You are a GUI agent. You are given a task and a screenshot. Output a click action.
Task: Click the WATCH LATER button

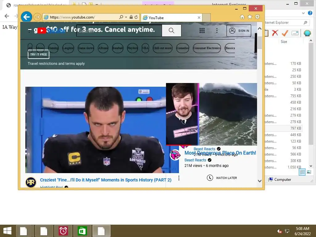click(222, 178)
